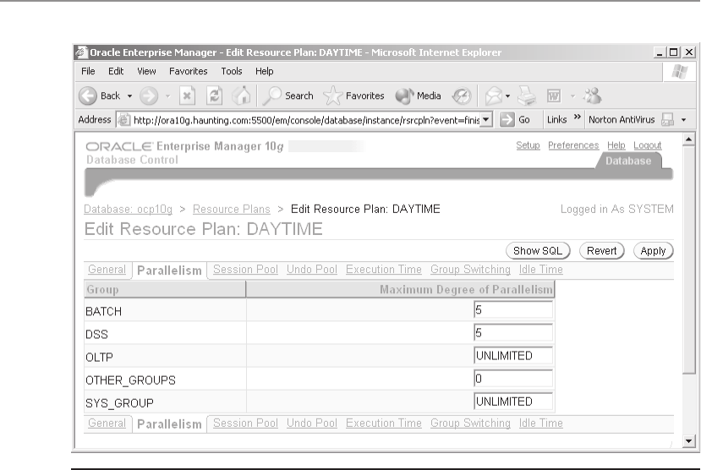Screen dimensions: 701x470
Task: Select the bottom Idle Time tab
Action: [541, 424]
